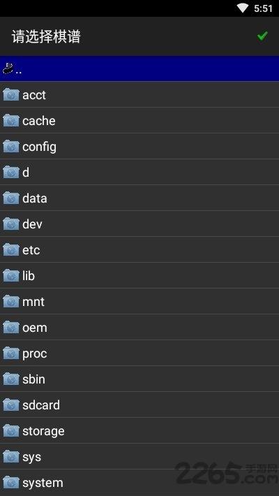The height and width of the screenshot is (496, 279).
Task: Open the system folder entry
Action: coord(139,483)
